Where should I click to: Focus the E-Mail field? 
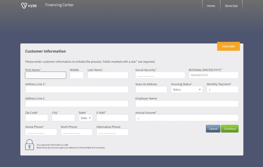click(112, 118)
